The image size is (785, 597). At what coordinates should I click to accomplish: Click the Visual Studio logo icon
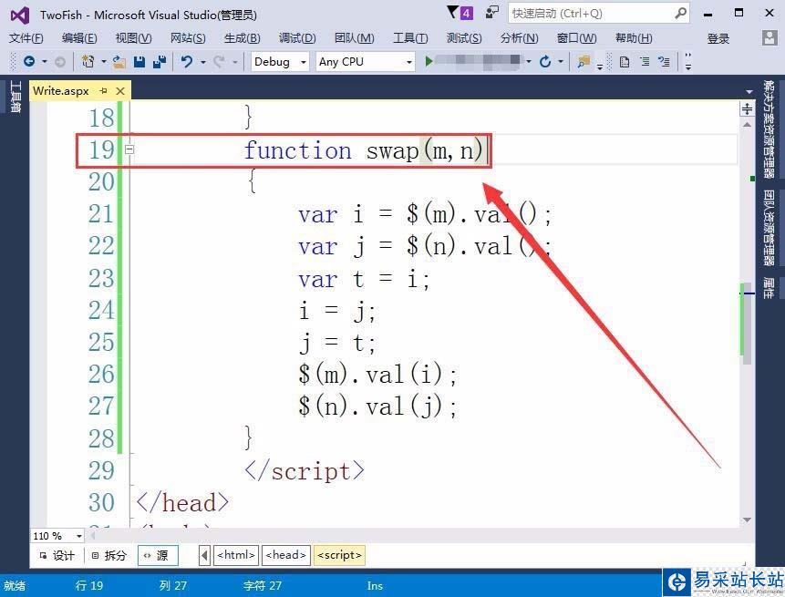pos(19,15)
